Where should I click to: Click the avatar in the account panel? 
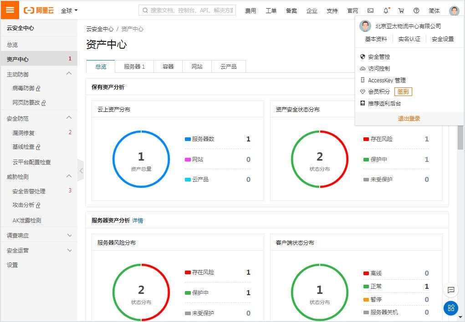(365, 26)
